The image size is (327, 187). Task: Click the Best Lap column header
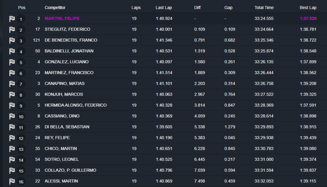click(308, 8)
